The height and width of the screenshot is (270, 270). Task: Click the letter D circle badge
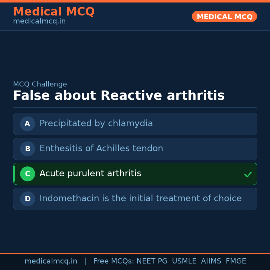[27, 199]
